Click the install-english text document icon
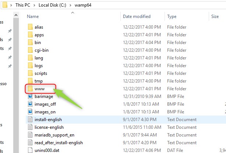 (30, 119)
